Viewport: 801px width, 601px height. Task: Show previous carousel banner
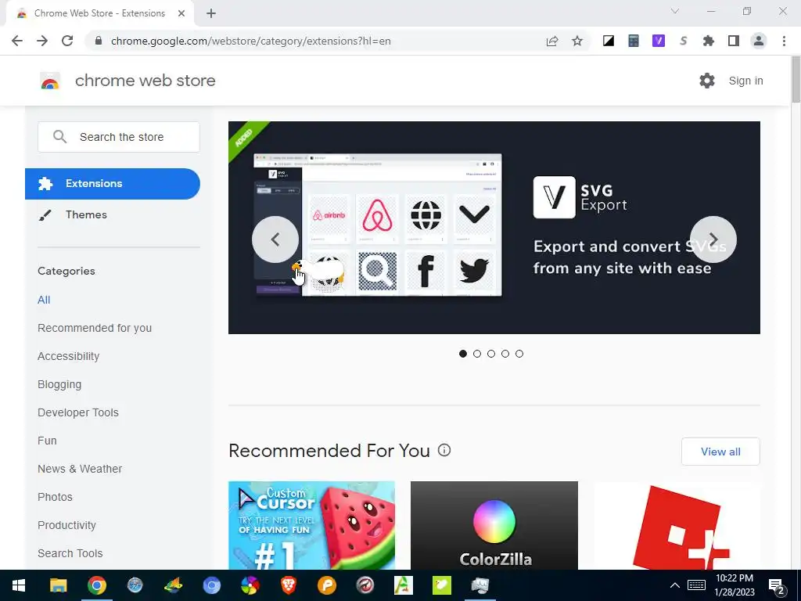pos(275,239)
